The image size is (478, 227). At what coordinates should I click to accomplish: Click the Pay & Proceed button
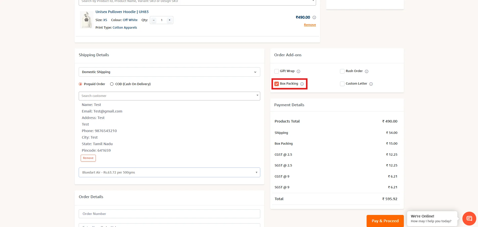385,221
